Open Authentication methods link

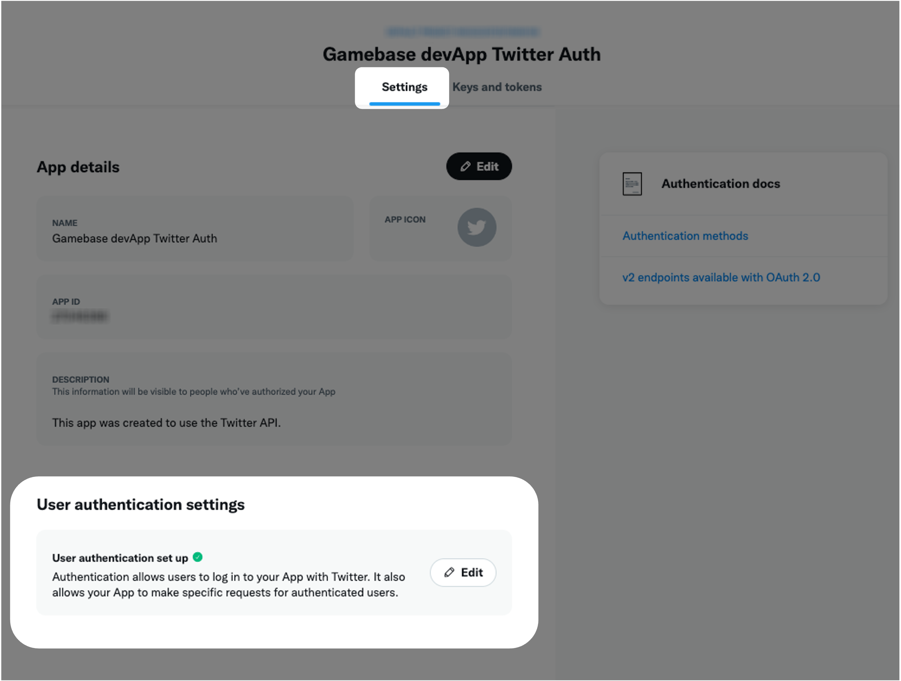[x=685, y=236]
